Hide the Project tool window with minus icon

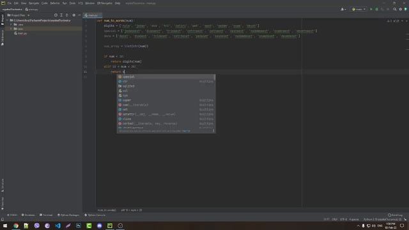pyautogui.click(x=79, y=15)
